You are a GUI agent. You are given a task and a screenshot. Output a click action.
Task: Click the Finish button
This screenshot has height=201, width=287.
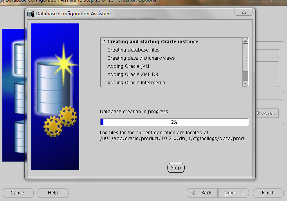click(268, 193)
